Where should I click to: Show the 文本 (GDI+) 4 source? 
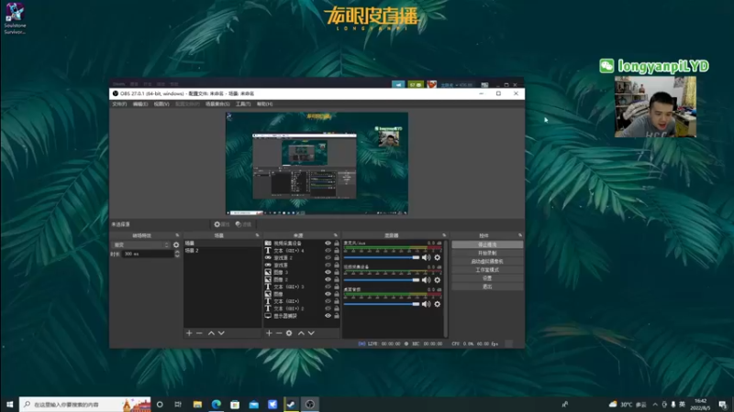pyautogui.click(x=328, y=250)
